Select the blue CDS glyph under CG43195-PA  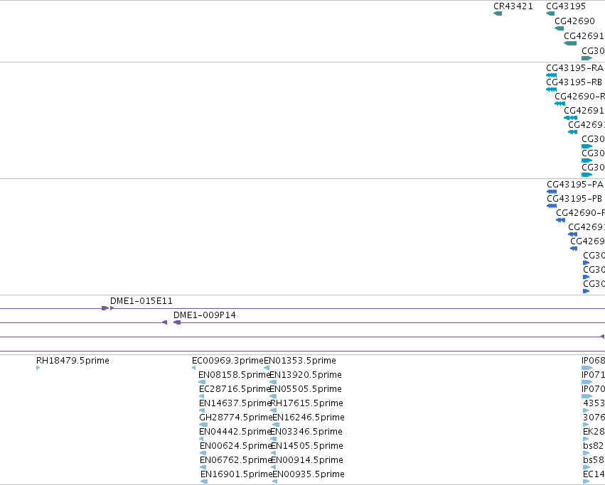(x=552, y=192)
